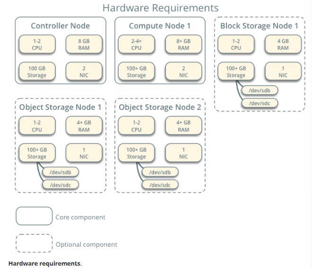Select /dev/sdb under Block Storage Node 1
The height and width of the screenshot is (268, 312).
(259, 89)
